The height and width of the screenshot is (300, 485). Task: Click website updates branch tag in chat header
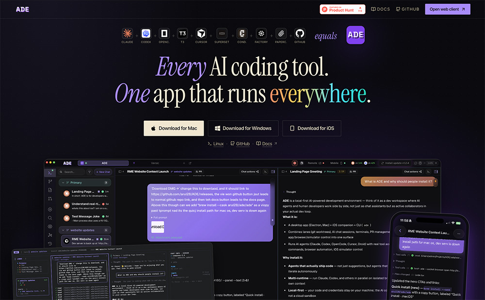(181, 172)
